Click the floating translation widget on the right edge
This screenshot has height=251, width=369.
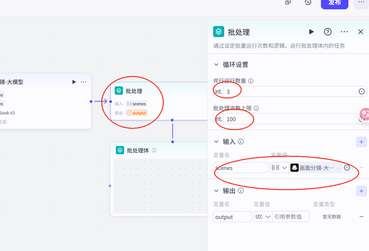coord(364,114)
